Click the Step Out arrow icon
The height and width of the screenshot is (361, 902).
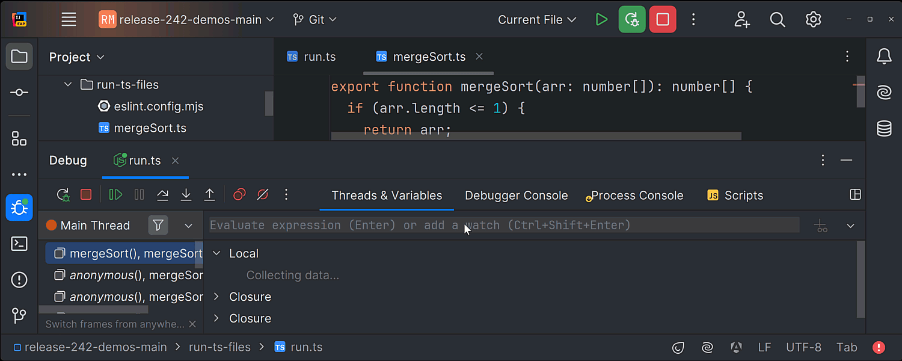pos(209,194)
